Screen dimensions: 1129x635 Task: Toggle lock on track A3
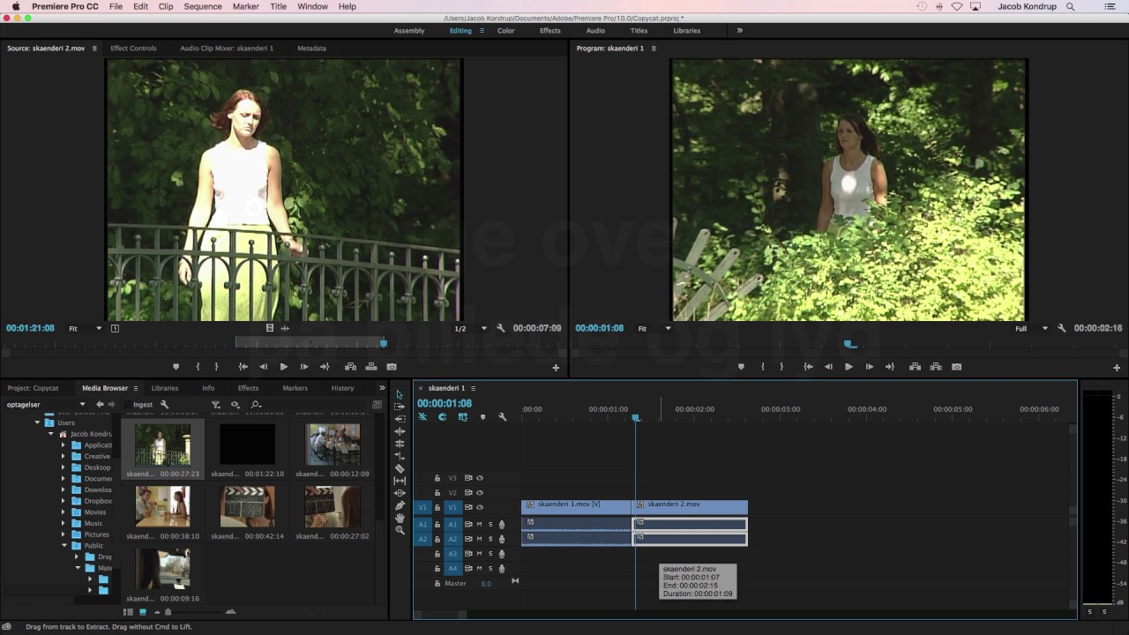click(x=437, y=554)
